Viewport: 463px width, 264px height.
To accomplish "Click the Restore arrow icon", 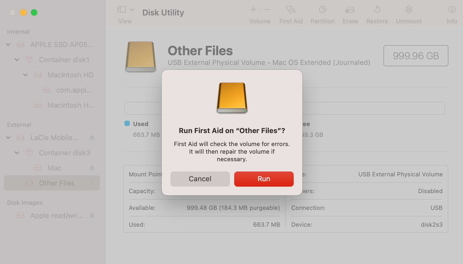I will pos(377,10).
